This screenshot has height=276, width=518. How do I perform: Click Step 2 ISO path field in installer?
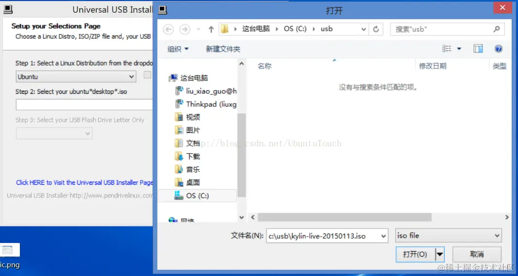tap(84, 105)
